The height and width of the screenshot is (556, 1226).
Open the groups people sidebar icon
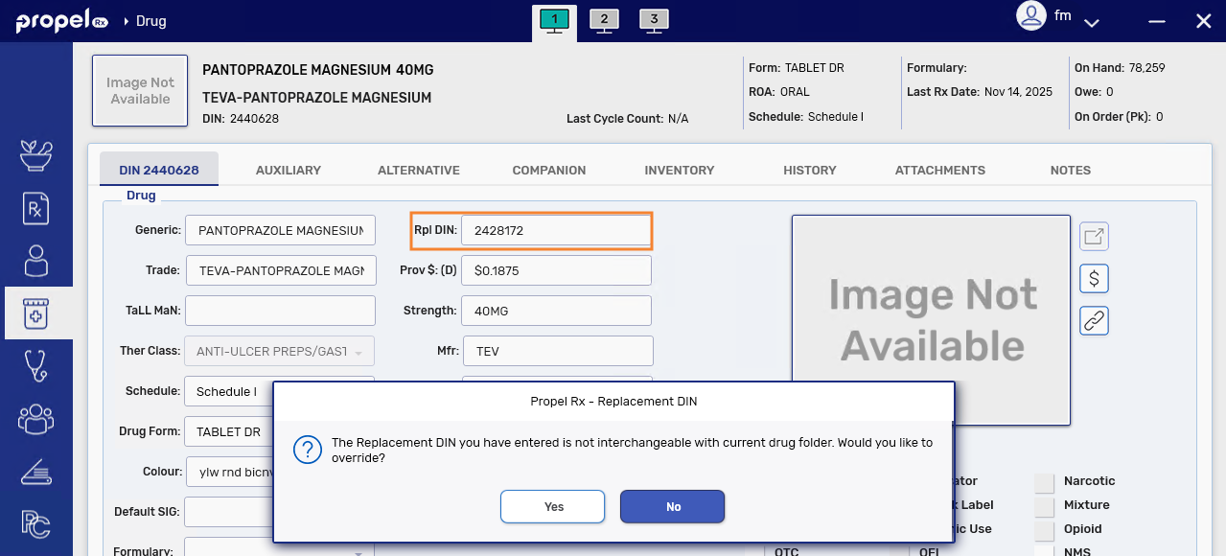[x=36, y=418]
